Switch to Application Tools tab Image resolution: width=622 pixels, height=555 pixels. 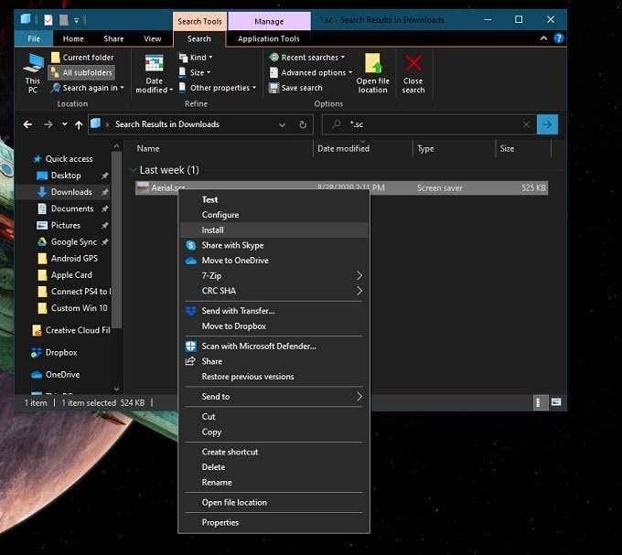point(269,38)
